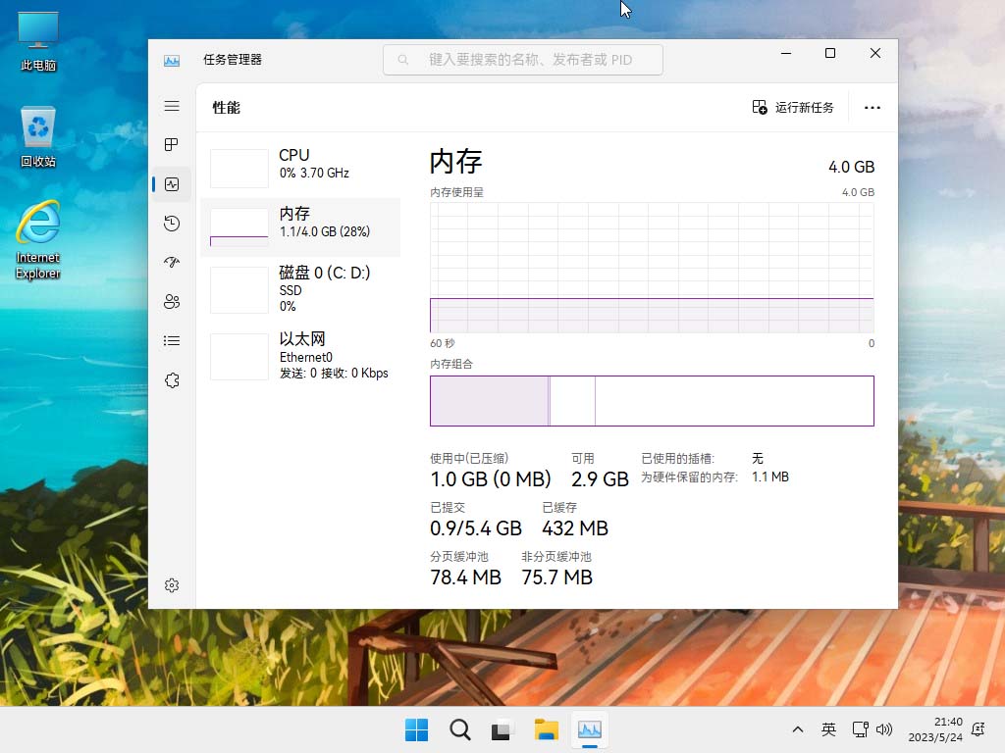
Task: Open the Processes page icon
Action: point(172,145)
